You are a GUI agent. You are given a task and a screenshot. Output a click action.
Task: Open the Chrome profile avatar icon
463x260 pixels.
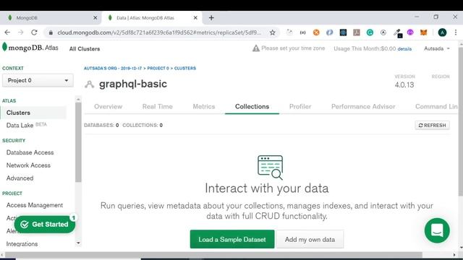point(442,32)
